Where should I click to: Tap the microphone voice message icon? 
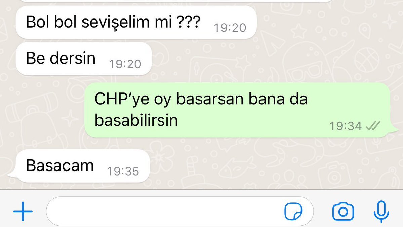click(x=381, y=211)
